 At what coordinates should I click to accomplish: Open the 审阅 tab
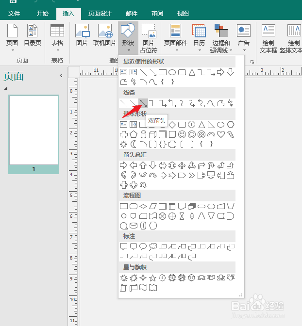pos(157,14)
